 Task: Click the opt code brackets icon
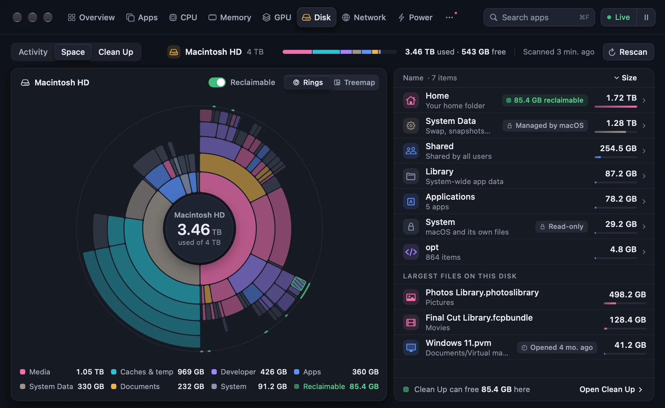[411, 252]
